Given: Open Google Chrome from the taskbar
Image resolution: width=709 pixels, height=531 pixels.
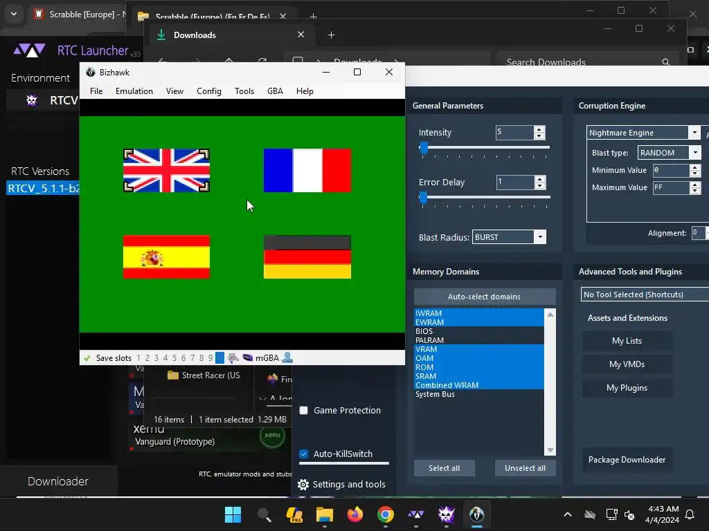Looking at the screenshot, I should tap(385, 514).
